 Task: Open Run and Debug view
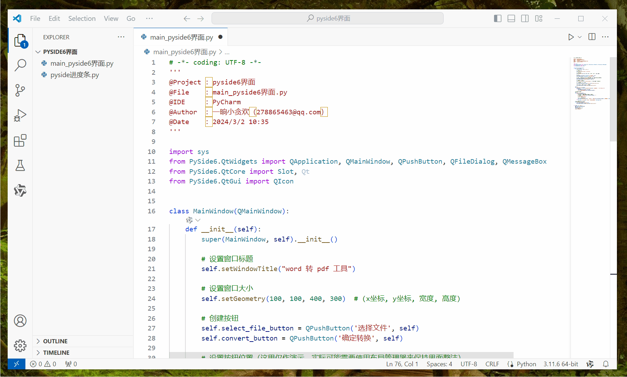(x=20, y=115)
